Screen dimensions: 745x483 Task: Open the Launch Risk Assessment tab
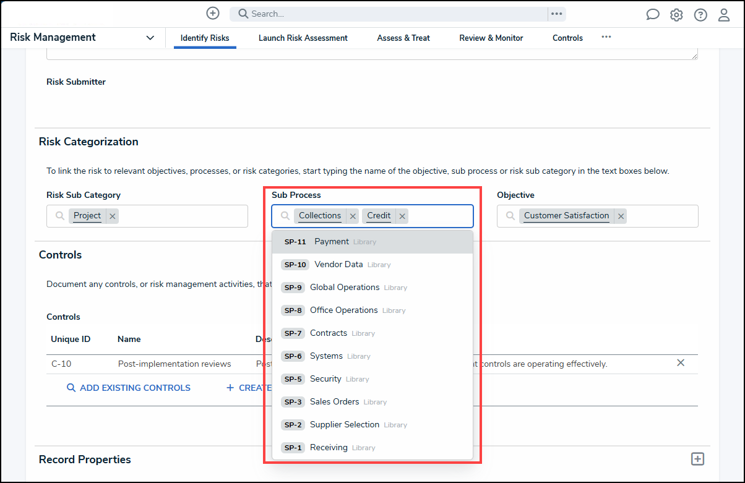(303, 38)
